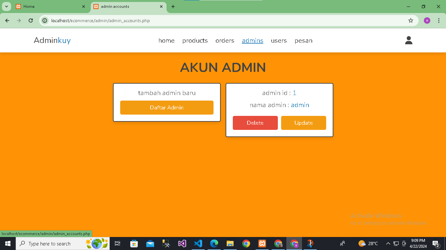The image size is (446, 250).
Task: Expand the hidden system tray icons
Action: pos(388,243)
